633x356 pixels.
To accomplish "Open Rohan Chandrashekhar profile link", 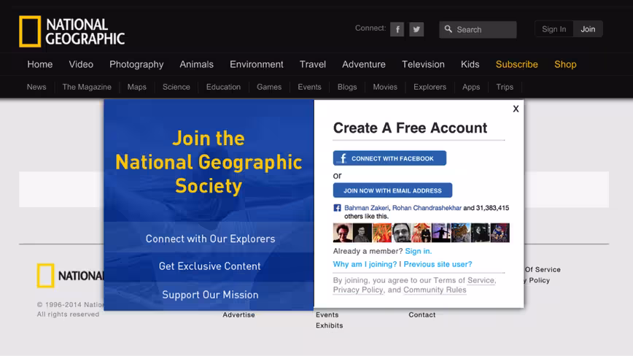I will [427, 208].
